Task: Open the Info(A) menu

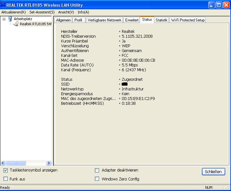Action: coord(83,12)
